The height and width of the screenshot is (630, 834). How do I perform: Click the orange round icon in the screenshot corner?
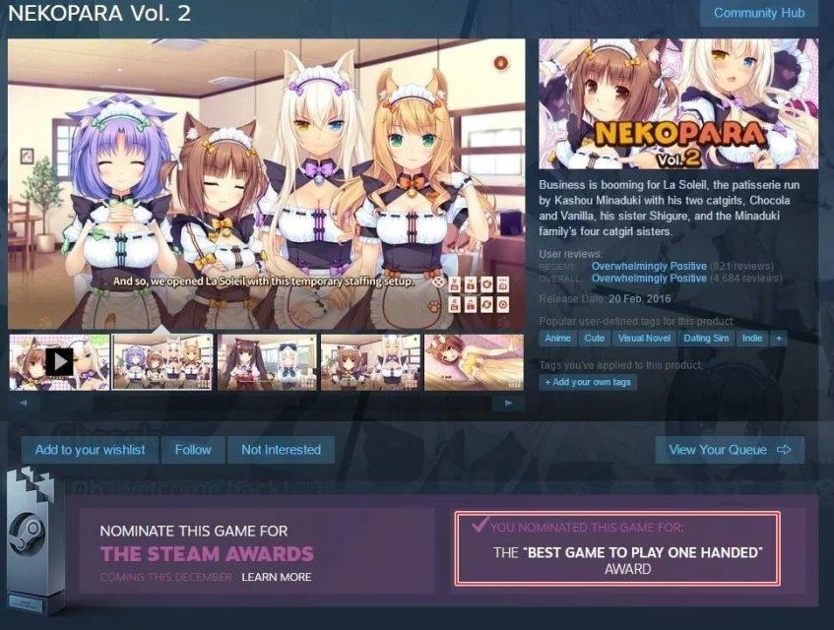[501, 63]
